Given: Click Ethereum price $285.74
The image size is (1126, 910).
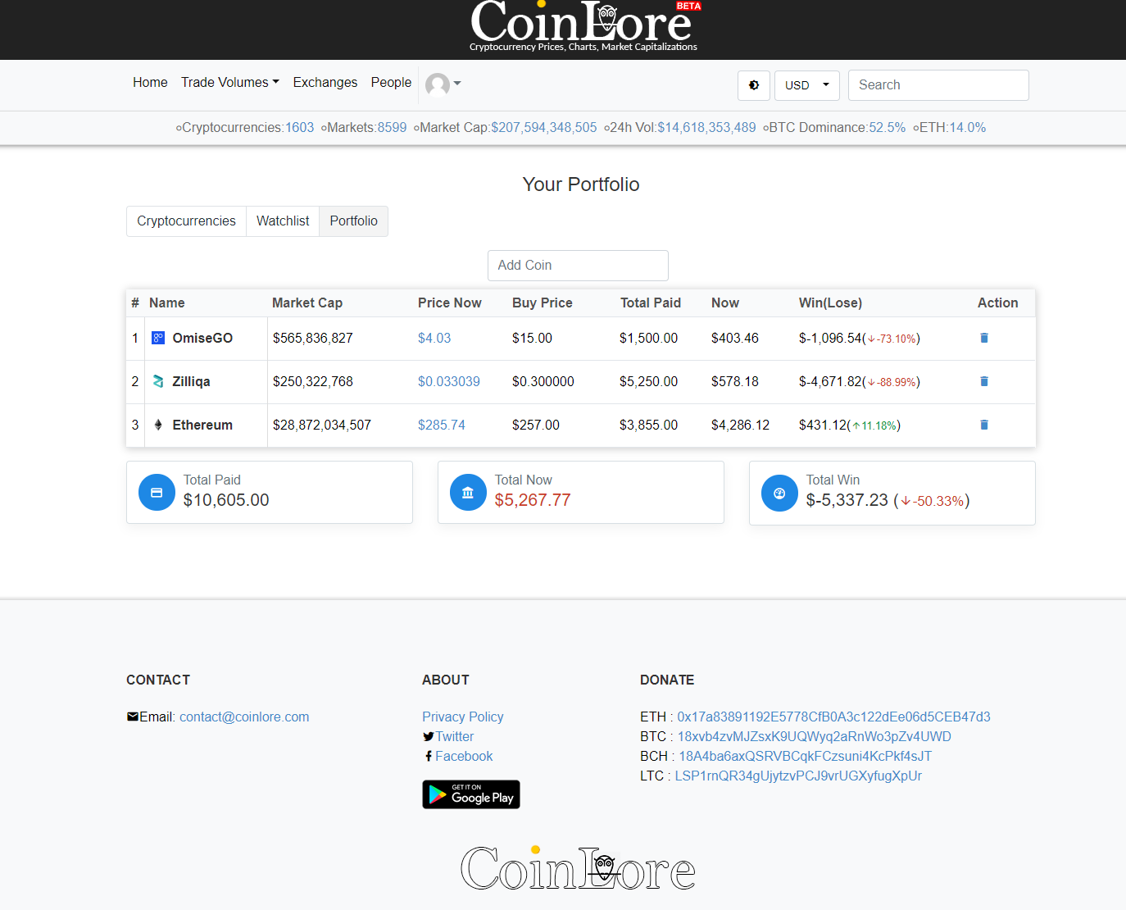Looking at the screenshot, I should tap(442, 425).
